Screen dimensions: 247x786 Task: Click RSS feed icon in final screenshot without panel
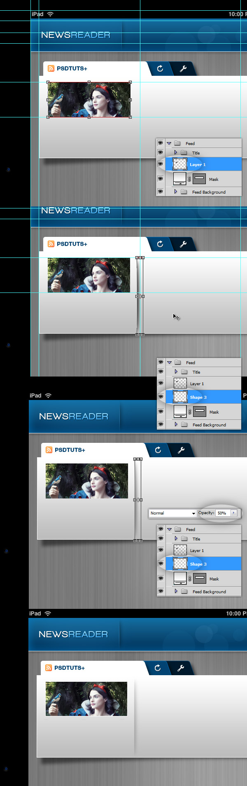click(x=49, y=668)
